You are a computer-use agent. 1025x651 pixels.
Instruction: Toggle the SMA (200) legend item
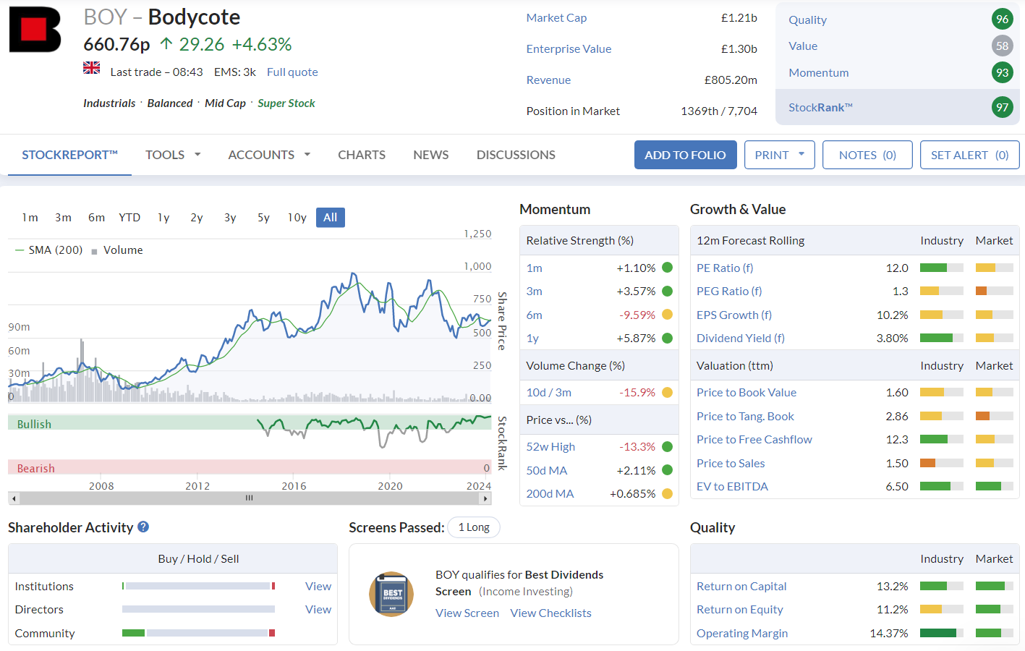click(48, 250)
